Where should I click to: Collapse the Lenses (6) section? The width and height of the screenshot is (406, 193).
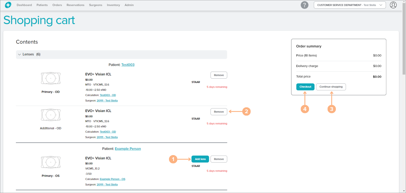tap(20, 54)
